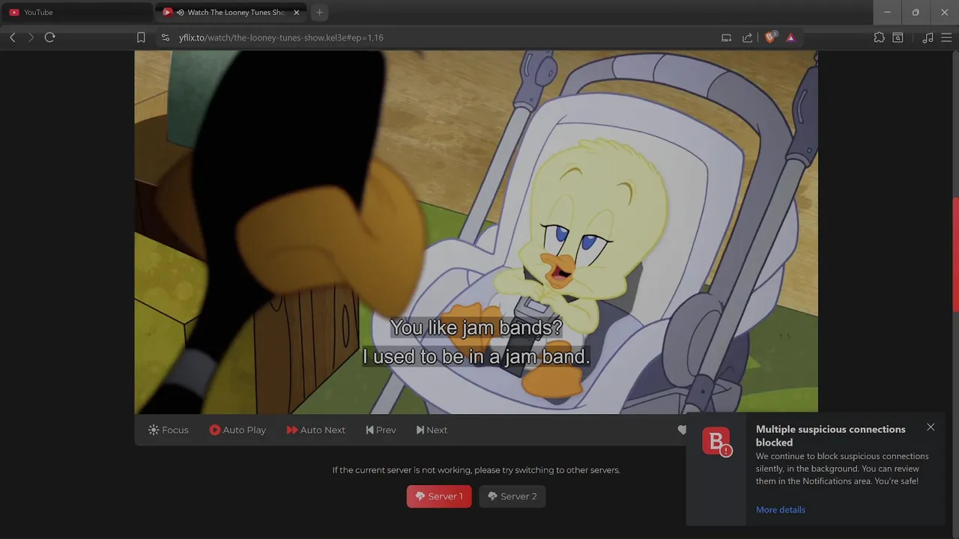The width and height of the screenshot is (959, 539).
Task: Click the heart favorite icon
Action: coord(682,430)
